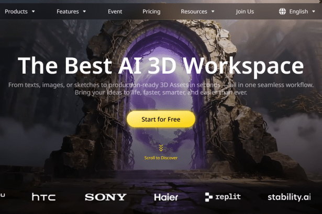
Task: Go to the Event page
Action: pos(115,11)
